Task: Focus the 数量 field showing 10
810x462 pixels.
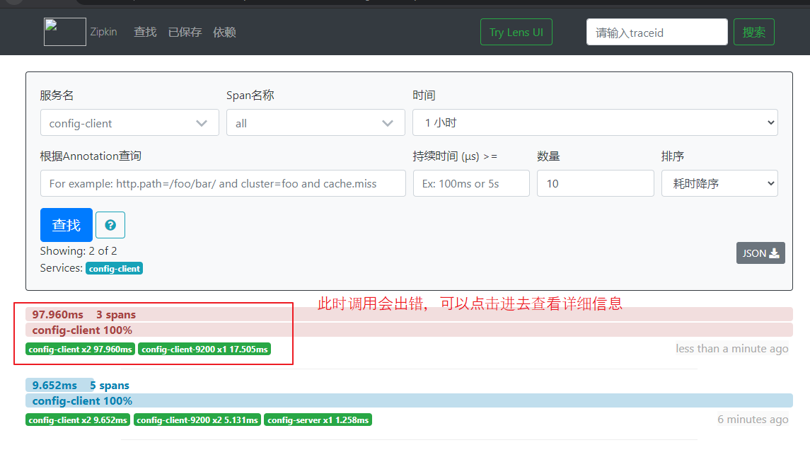Action: point(596,183)
